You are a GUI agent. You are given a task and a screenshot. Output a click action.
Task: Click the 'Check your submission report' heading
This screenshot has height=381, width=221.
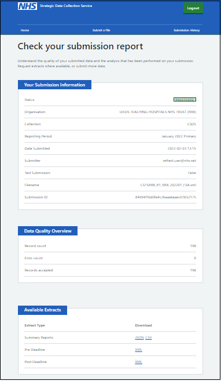[80, 46]
